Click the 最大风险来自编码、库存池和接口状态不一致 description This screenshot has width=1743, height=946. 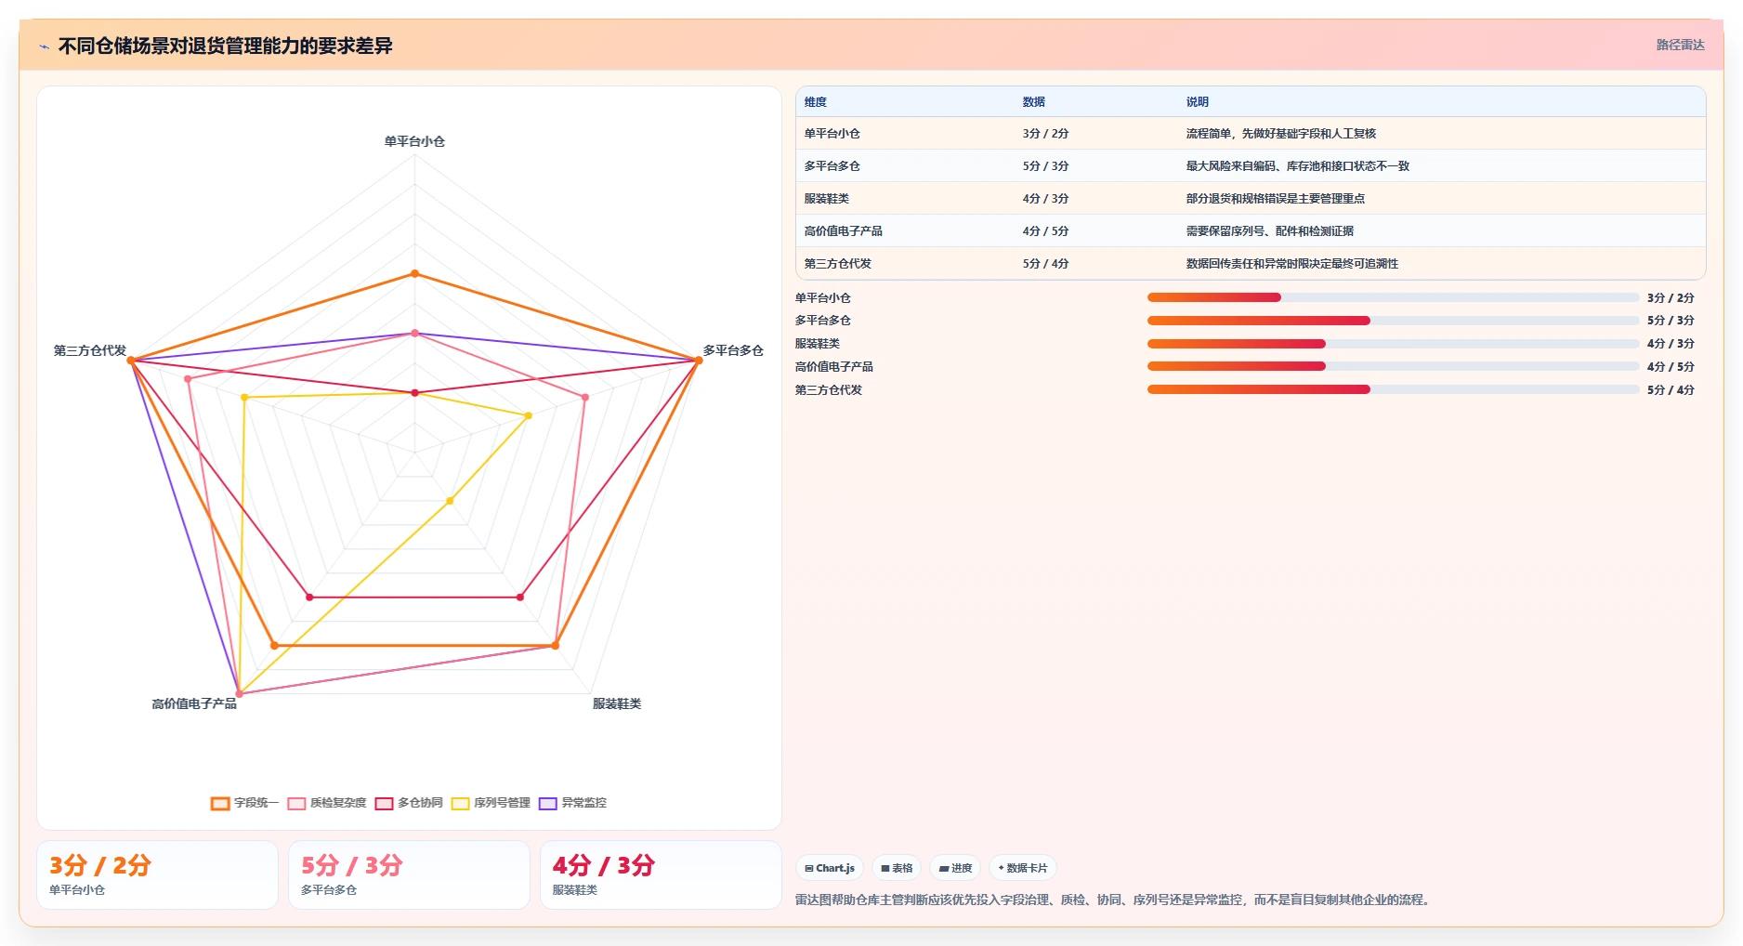pos(1298,166)
